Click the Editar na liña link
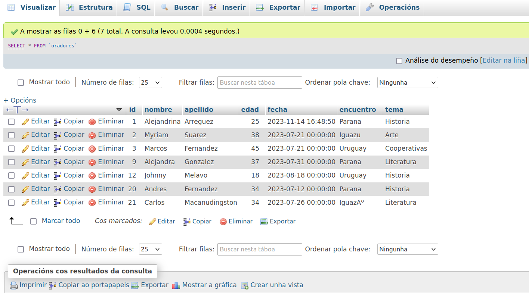The image size is (529, 301). (504, 60)
